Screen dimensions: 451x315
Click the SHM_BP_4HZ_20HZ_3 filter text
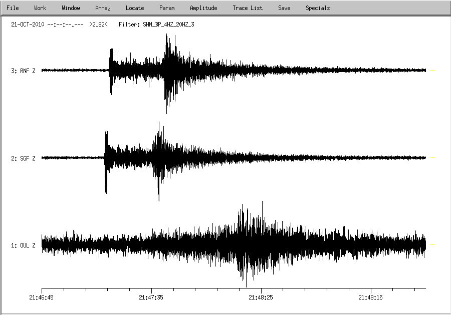pyautogui.click(x=168, y=24)
